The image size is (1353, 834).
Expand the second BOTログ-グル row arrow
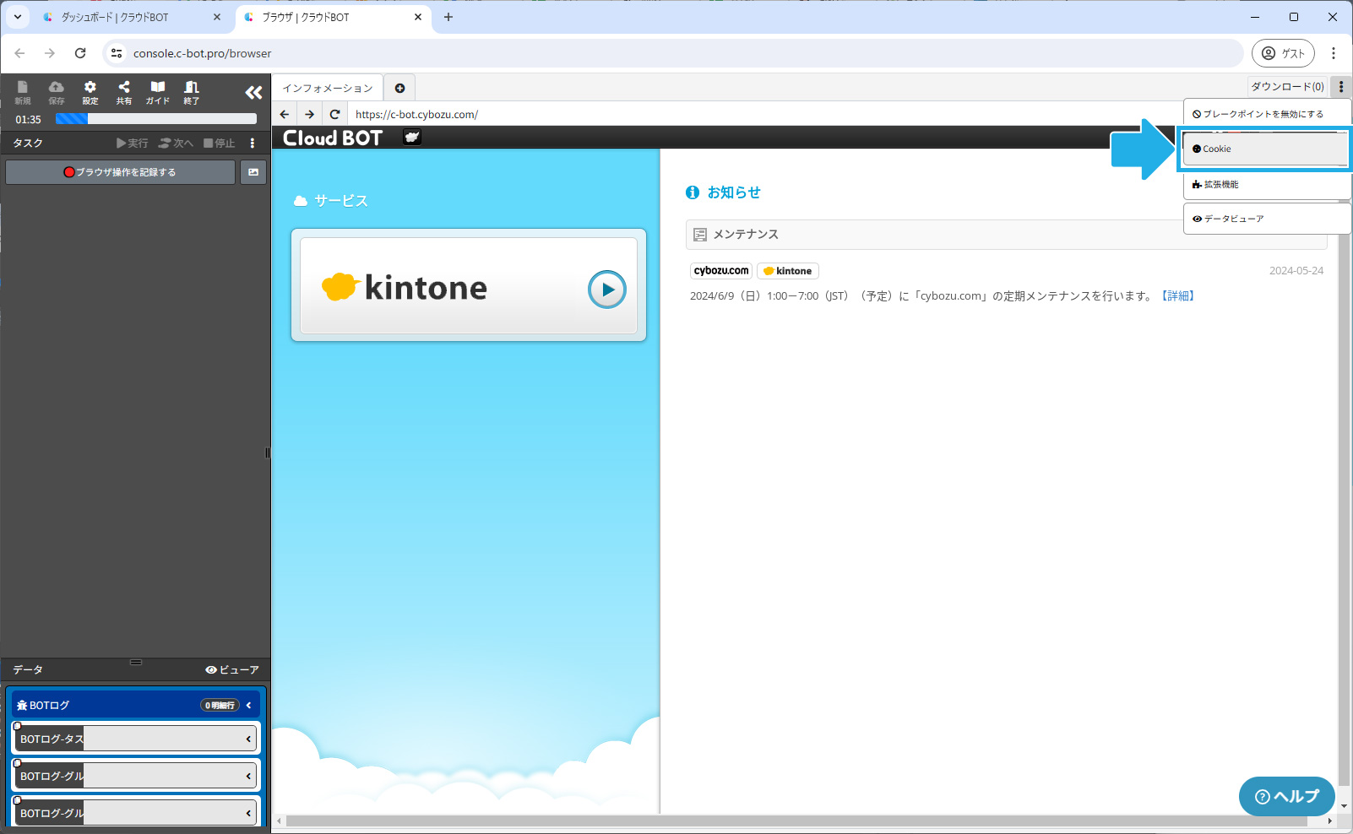pos(248,776)
